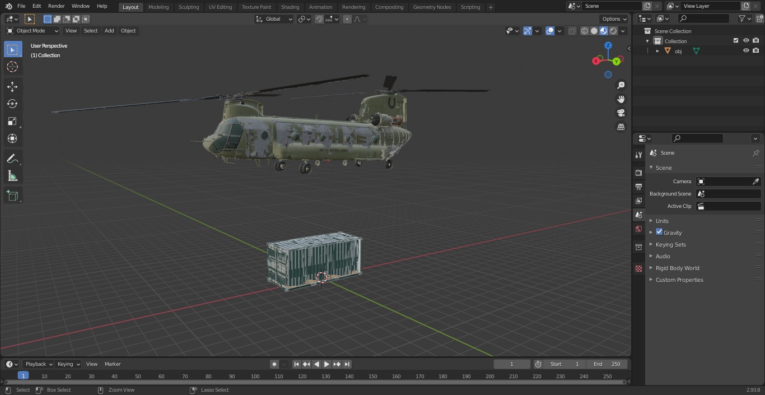Open the World properties tab
765x395 pixels.
coord(638,229)
